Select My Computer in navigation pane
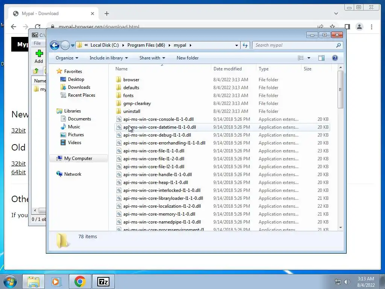 point(78,158)
